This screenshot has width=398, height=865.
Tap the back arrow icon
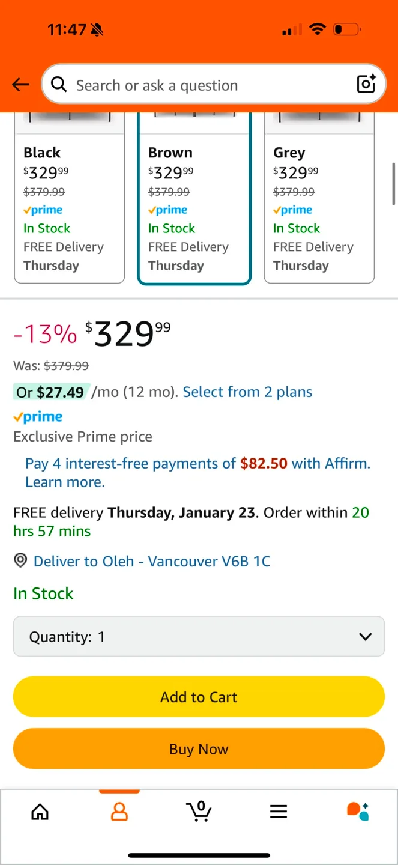tap(20, 85)
